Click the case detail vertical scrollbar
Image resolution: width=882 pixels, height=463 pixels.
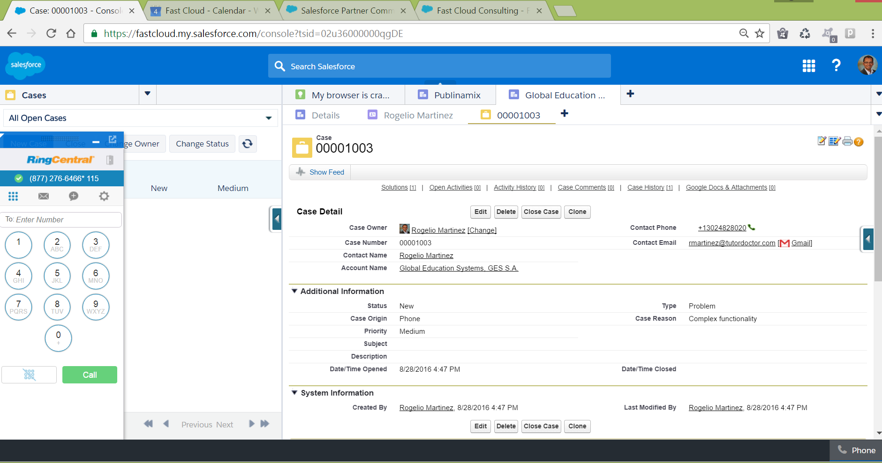(x=878, y=209)
